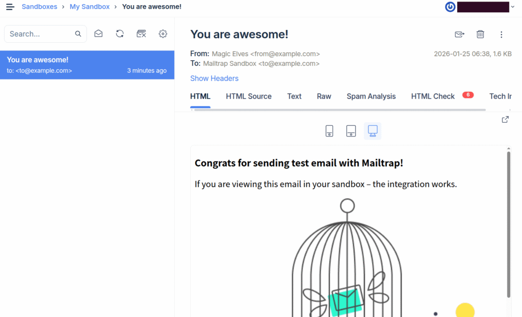Click the Show Headers link
The width and height of the screenshot is (522, 317).
pos(214,78)
